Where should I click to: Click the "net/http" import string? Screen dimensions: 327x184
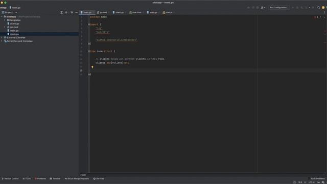pyautogui.click(x=102, y=32)
